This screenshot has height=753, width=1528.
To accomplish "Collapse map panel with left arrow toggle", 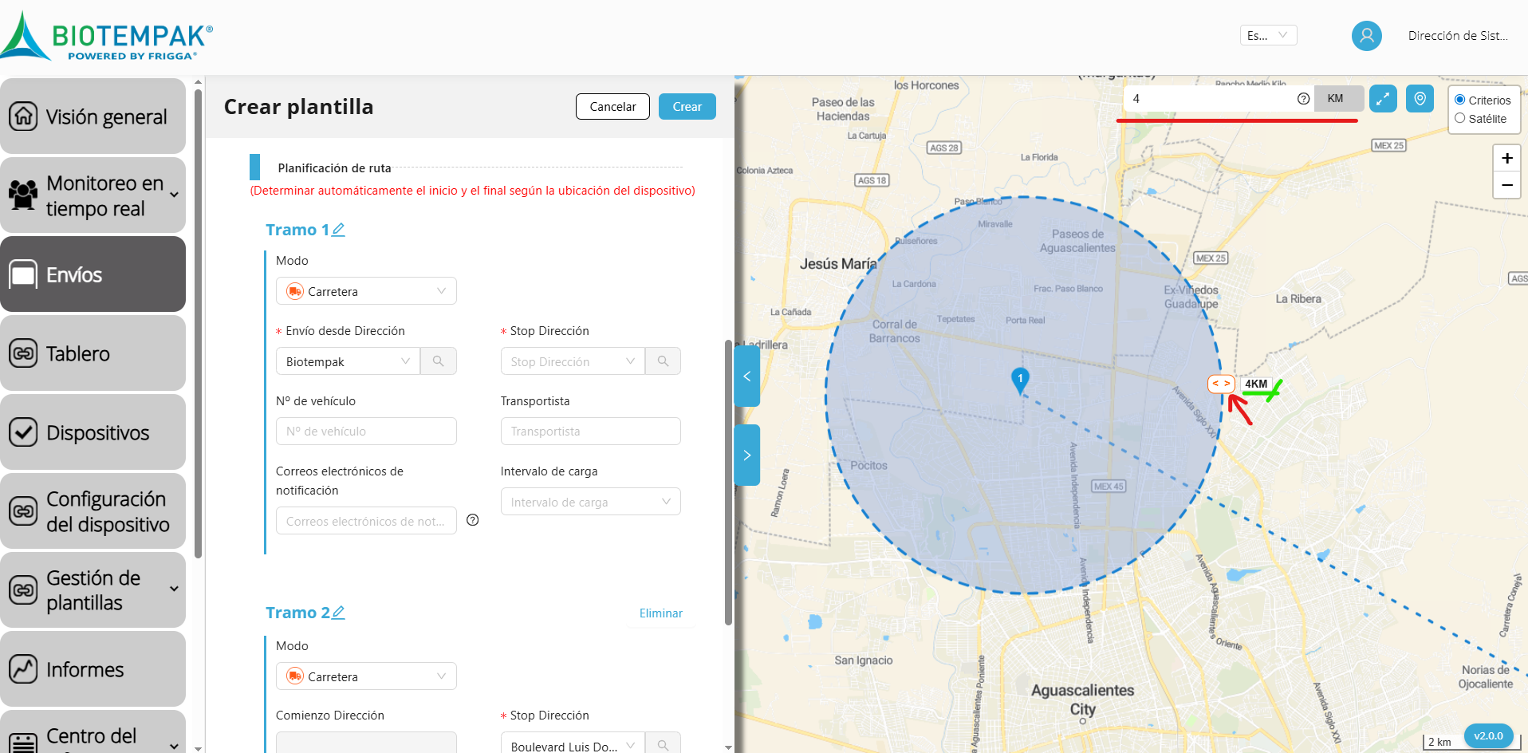I will (x=746, y=376).
